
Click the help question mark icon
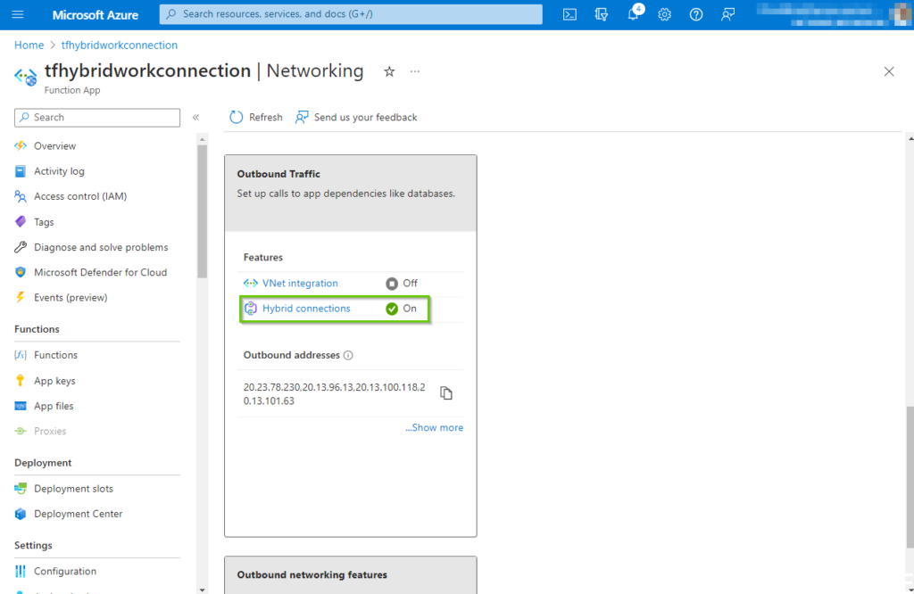pyautogui.click(x=696, y=14)
